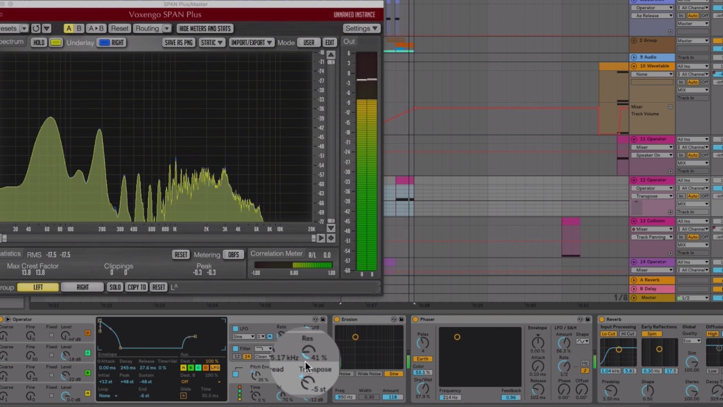This screenshot has width=723, height=407.
Task: Click the yellow spectrum color swatch
Action: [x=55, y=42]
